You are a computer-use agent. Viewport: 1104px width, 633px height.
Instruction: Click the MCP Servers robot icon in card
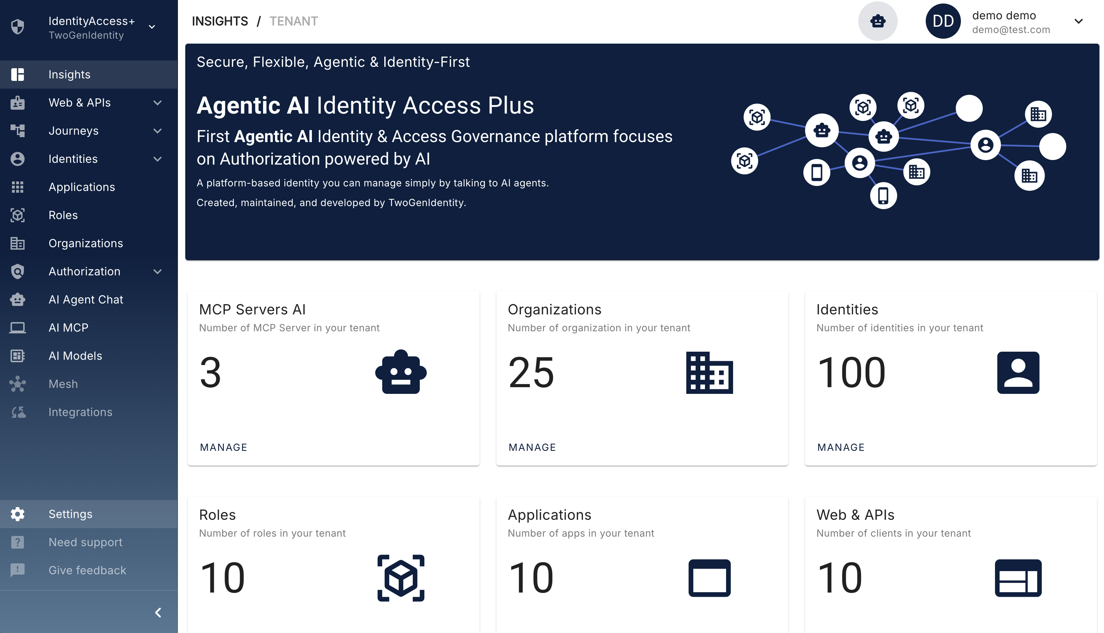point(400,372)
